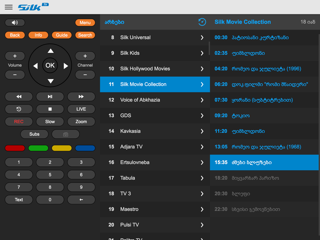Click number 1 on the keypad
This screenshot has height=240, width=320.
coord(19,162)
